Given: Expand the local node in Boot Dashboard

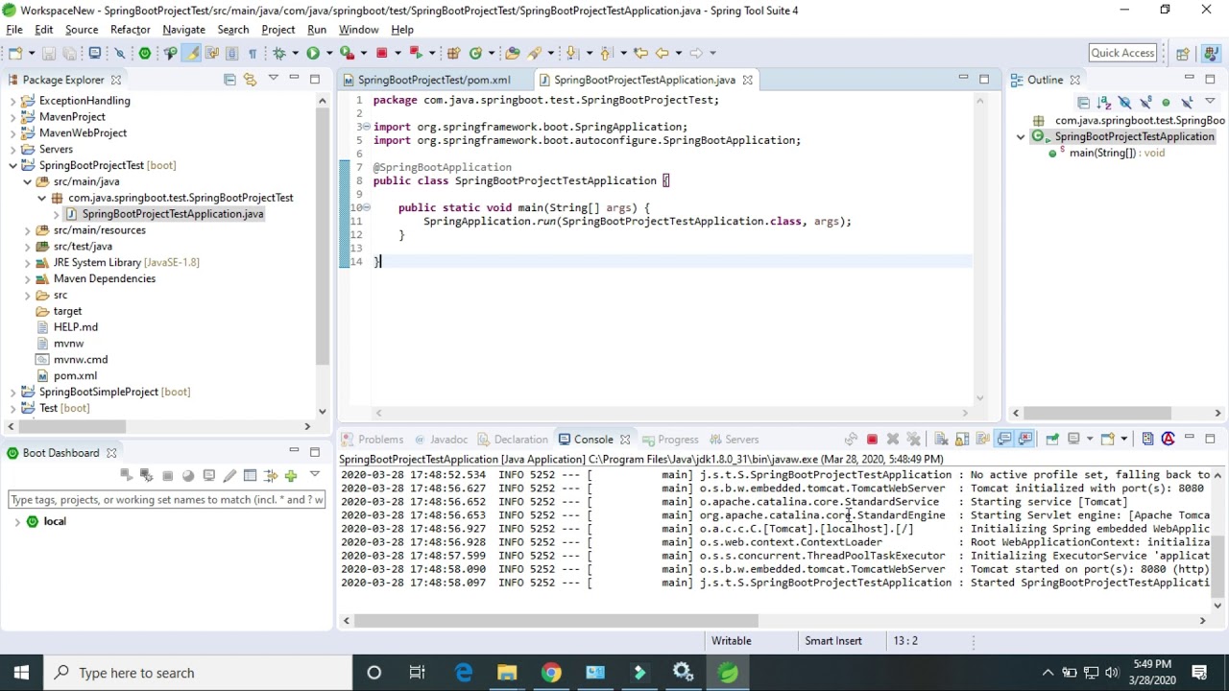Looking at the screenshot, I should 17,521.
